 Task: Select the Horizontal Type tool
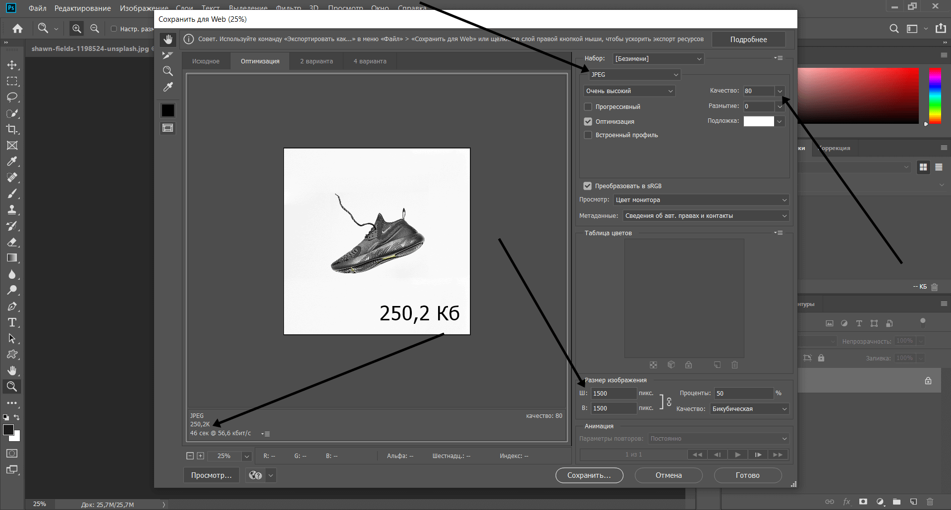[12, 322]
